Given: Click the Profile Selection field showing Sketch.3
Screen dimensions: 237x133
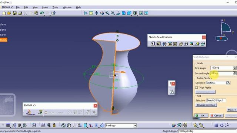Looking at the screenshot, I should pos(216,83).
